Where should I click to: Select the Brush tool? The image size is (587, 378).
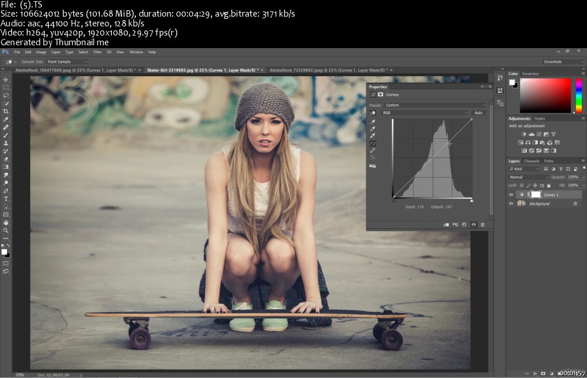click(x=6, y=135)
